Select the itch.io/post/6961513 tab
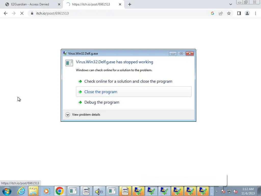Image resolution: width=261 pixels, height=196 pixels. click(91, 4)
